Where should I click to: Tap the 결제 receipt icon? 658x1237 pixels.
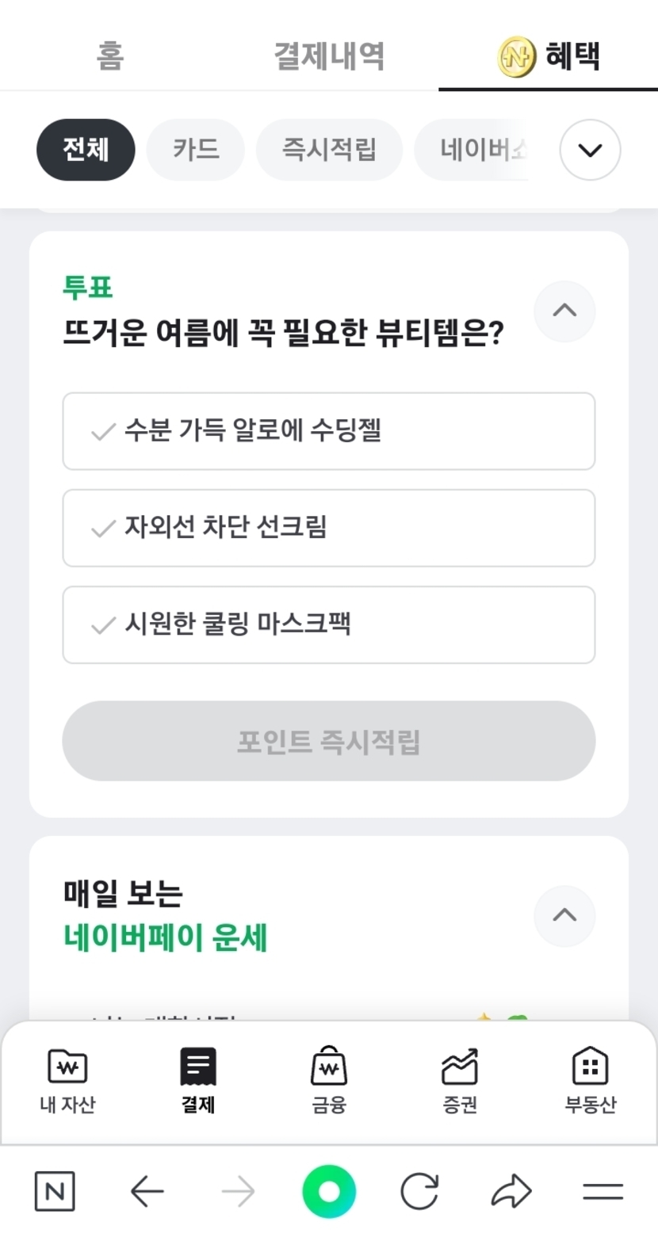click(x=198, y=1068)
